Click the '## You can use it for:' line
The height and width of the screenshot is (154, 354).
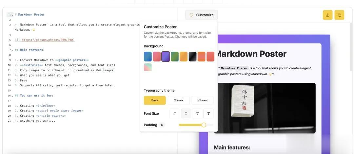pos(34,95)
